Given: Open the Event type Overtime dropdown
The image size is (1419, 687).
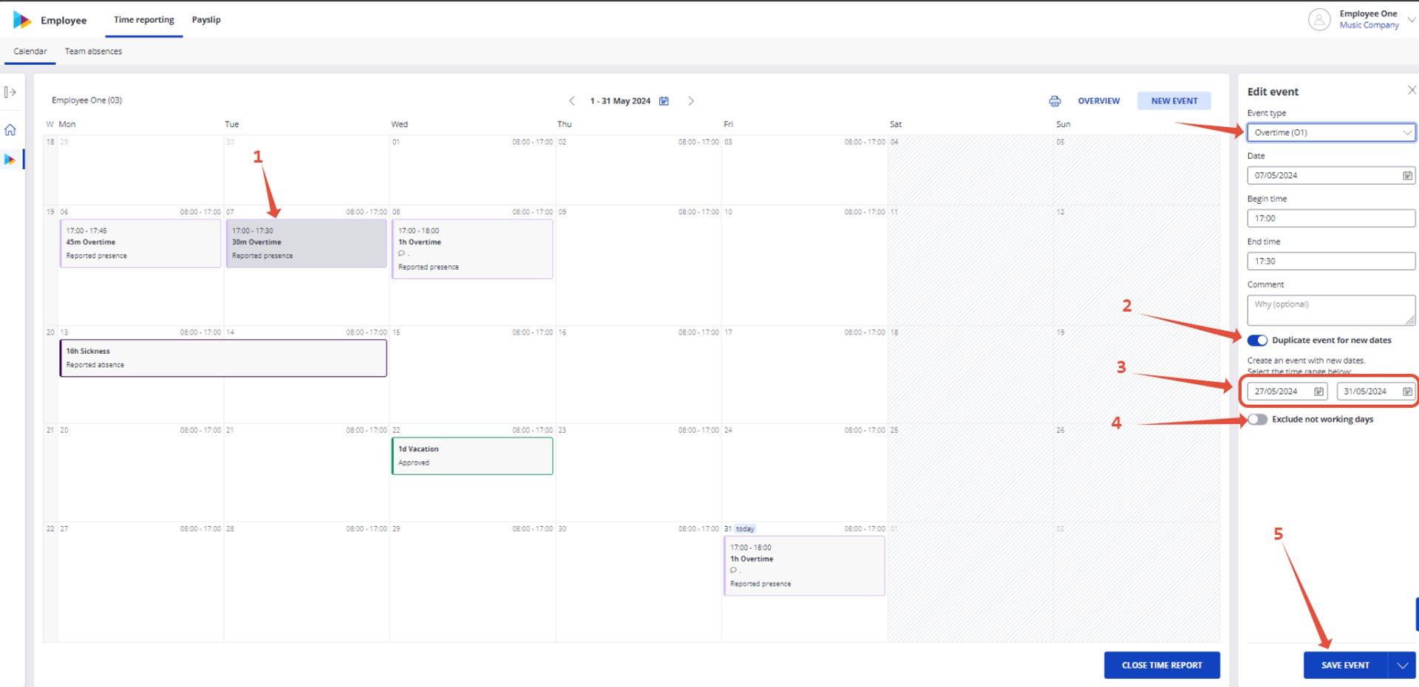Looking at the screenshot, I should click(x=1331, y=132).
